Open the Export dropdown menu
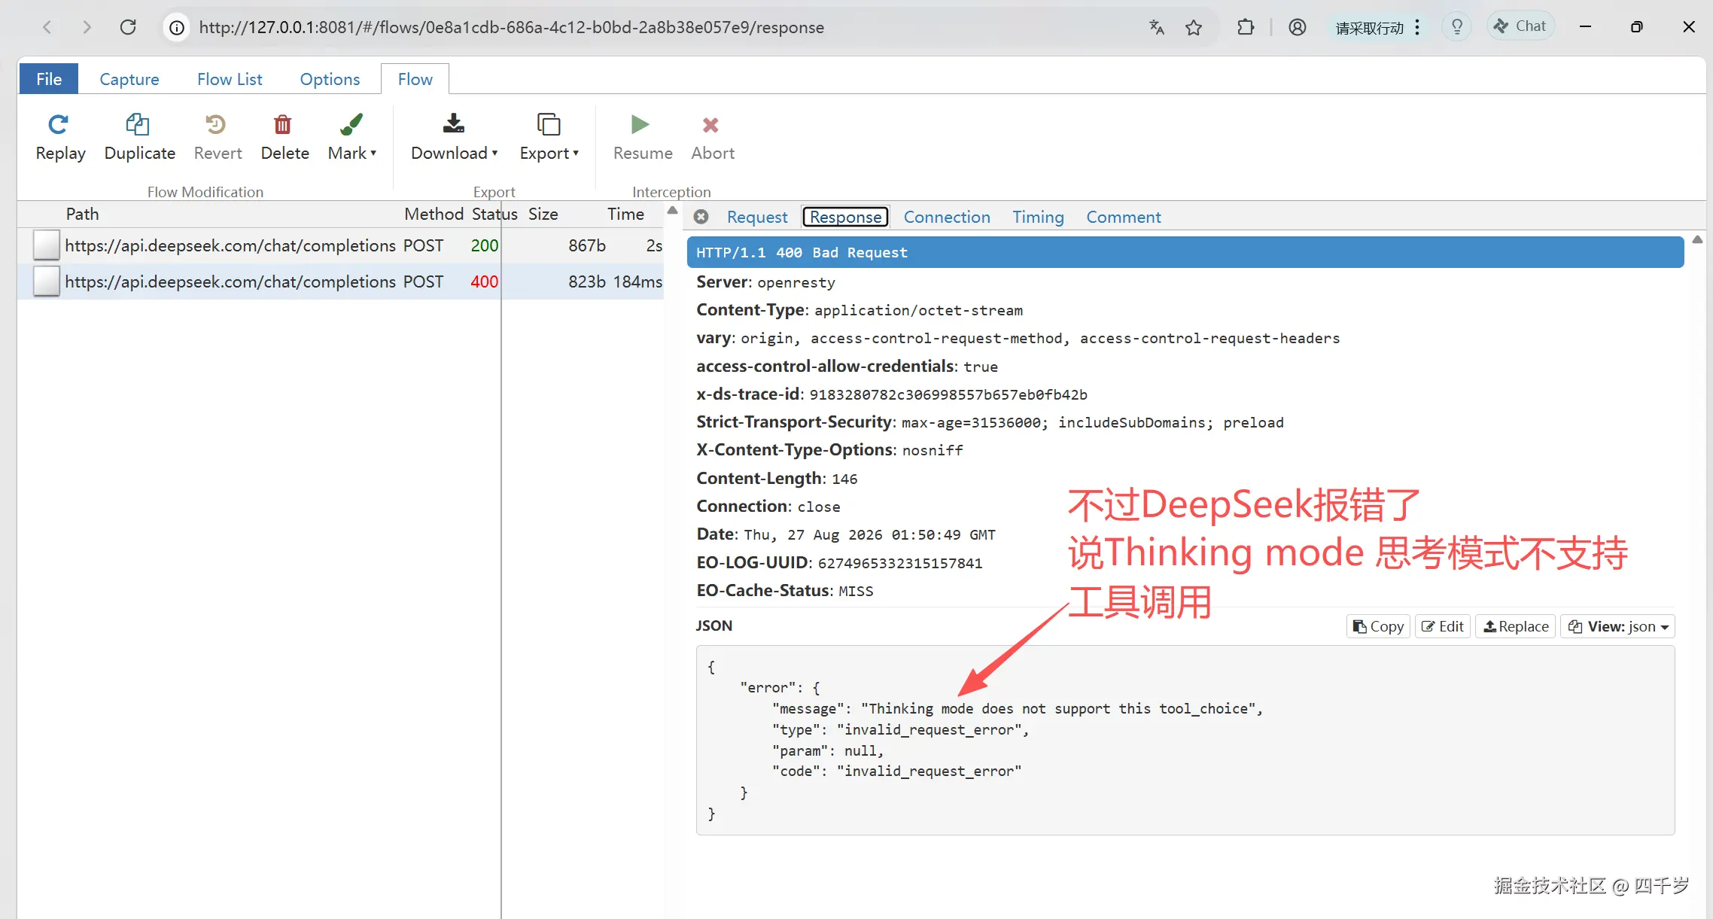The image size is (1713, 919). click(549, 138)
